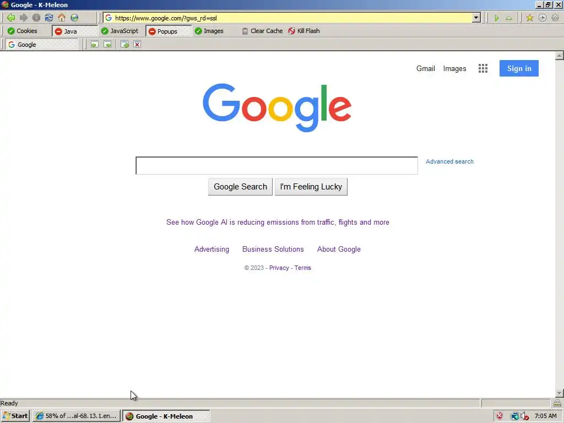Viewport: 564px width, 423px height.
Task: Reload the page with the Refresh icon
Action: pos(49,18)
